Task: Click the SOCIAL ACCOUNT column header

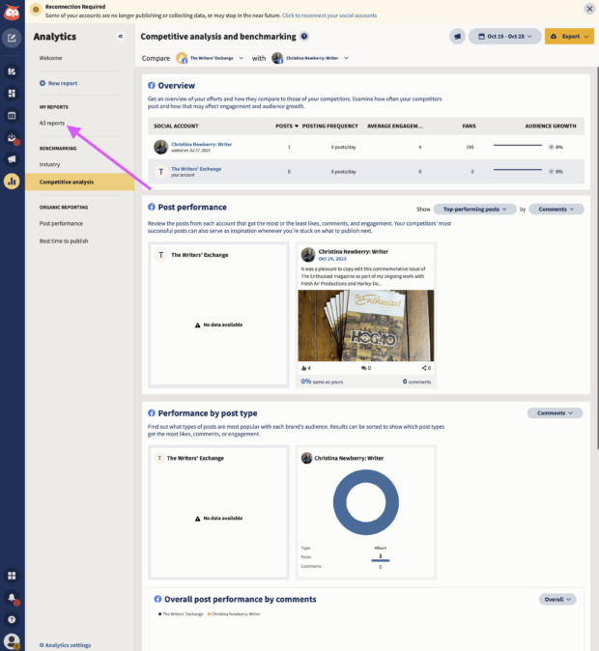Action: point(176,126)
